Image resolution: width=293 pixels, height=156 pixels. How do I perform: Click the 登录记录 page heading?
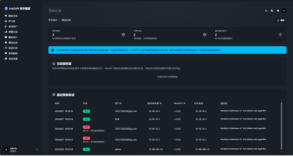tap(55, 11)
